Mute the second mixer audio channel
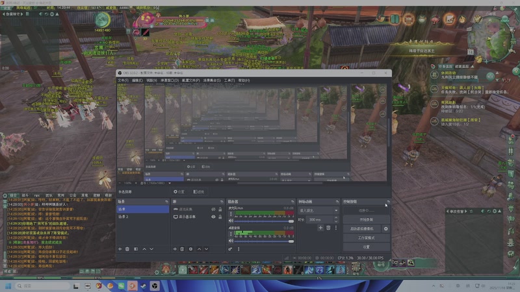Viewport: 520px width, 292px height. (x=231, y=241)
